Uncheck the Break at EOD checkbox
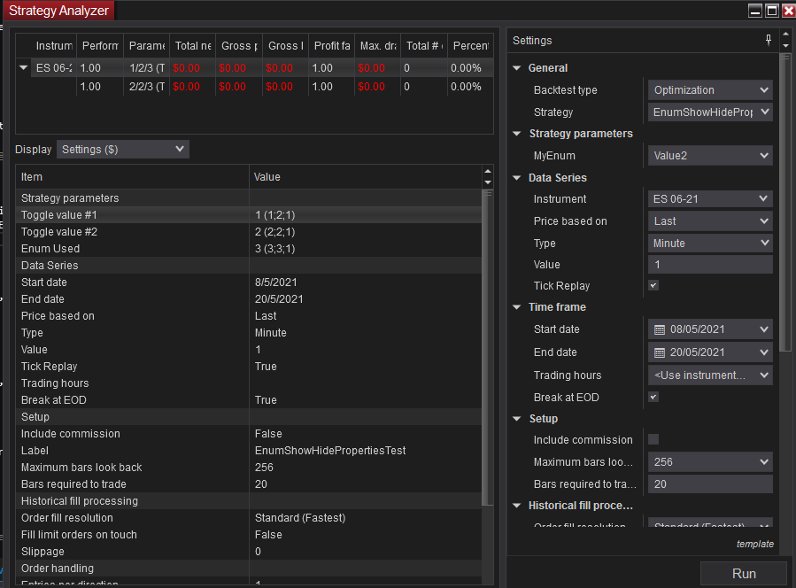796x588 pixels. point(653,398)
